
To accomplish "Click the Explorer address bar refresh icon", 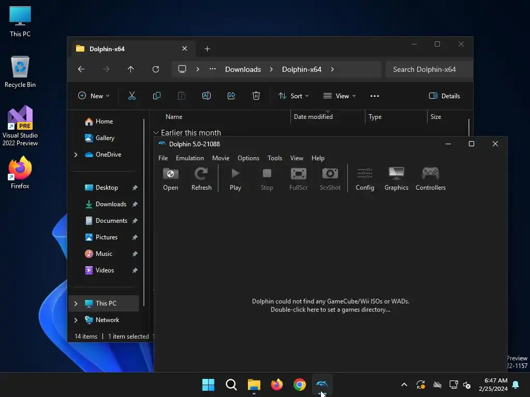I will (x=155, y=69).
